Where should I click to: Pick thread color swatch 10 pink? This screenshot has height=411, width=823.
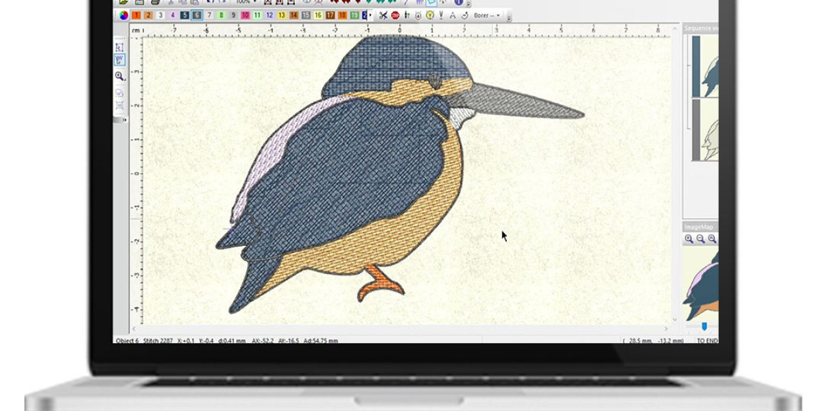tap(245, 15)
